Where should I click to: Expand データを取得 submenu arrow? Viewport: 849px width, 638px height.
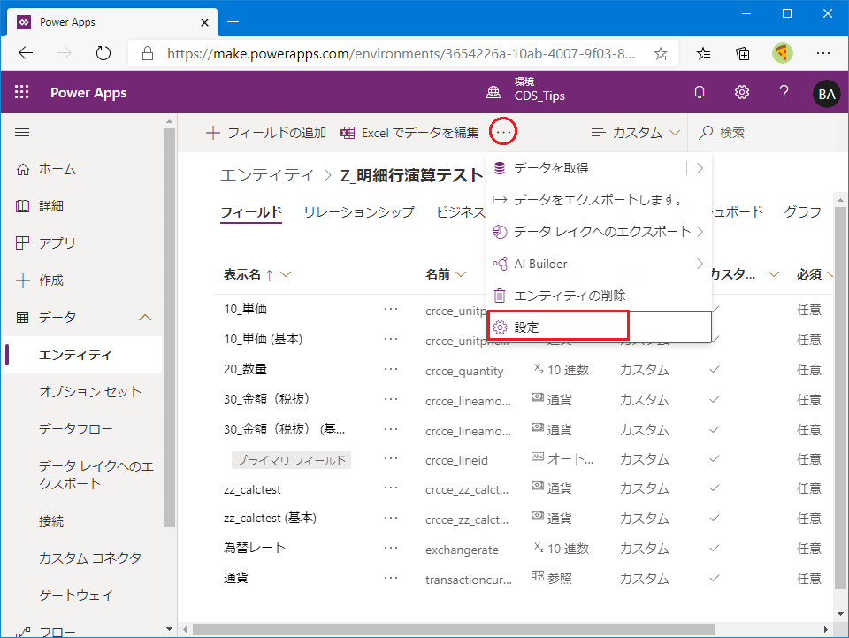(x=700, y=168)
